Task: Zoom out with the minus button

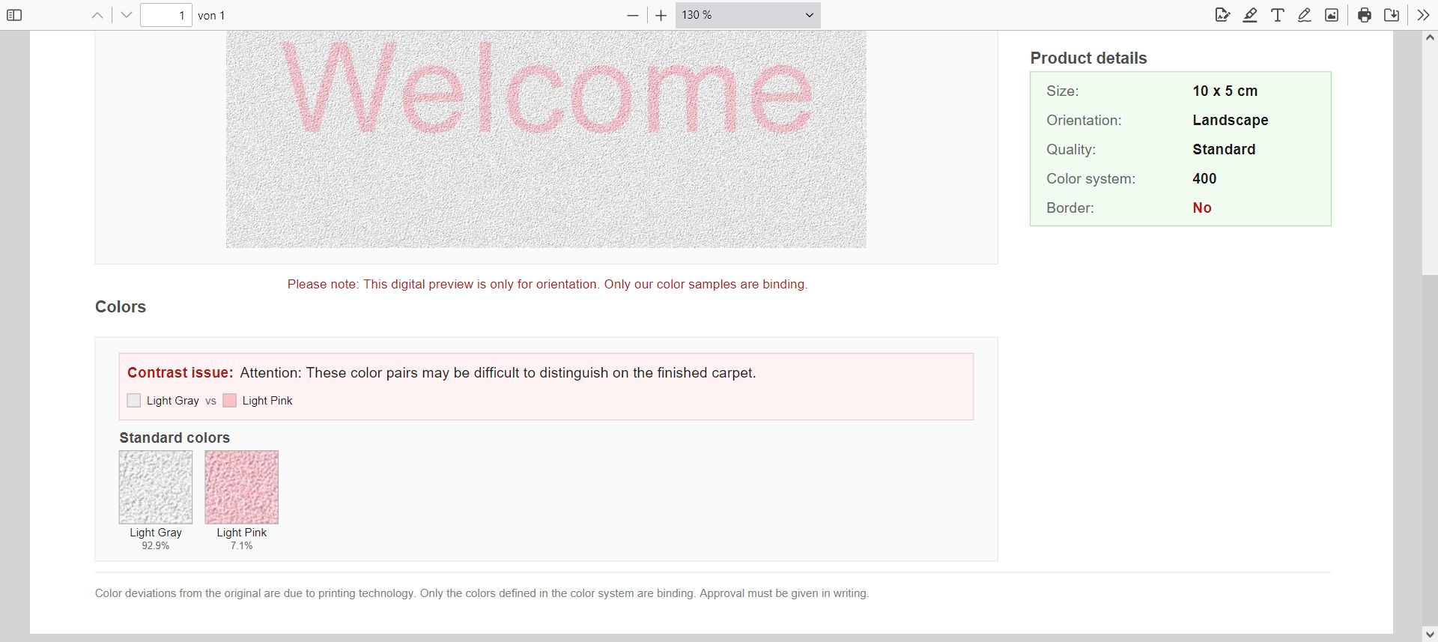Action: pos(633,15)
